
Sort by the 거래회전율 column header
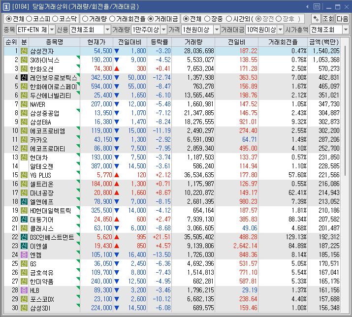[283, 42]
